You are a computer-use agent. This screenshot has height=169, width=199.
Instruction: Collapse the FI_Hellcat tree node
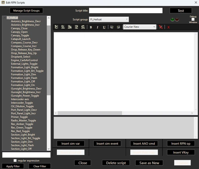(x=5, y=18)
